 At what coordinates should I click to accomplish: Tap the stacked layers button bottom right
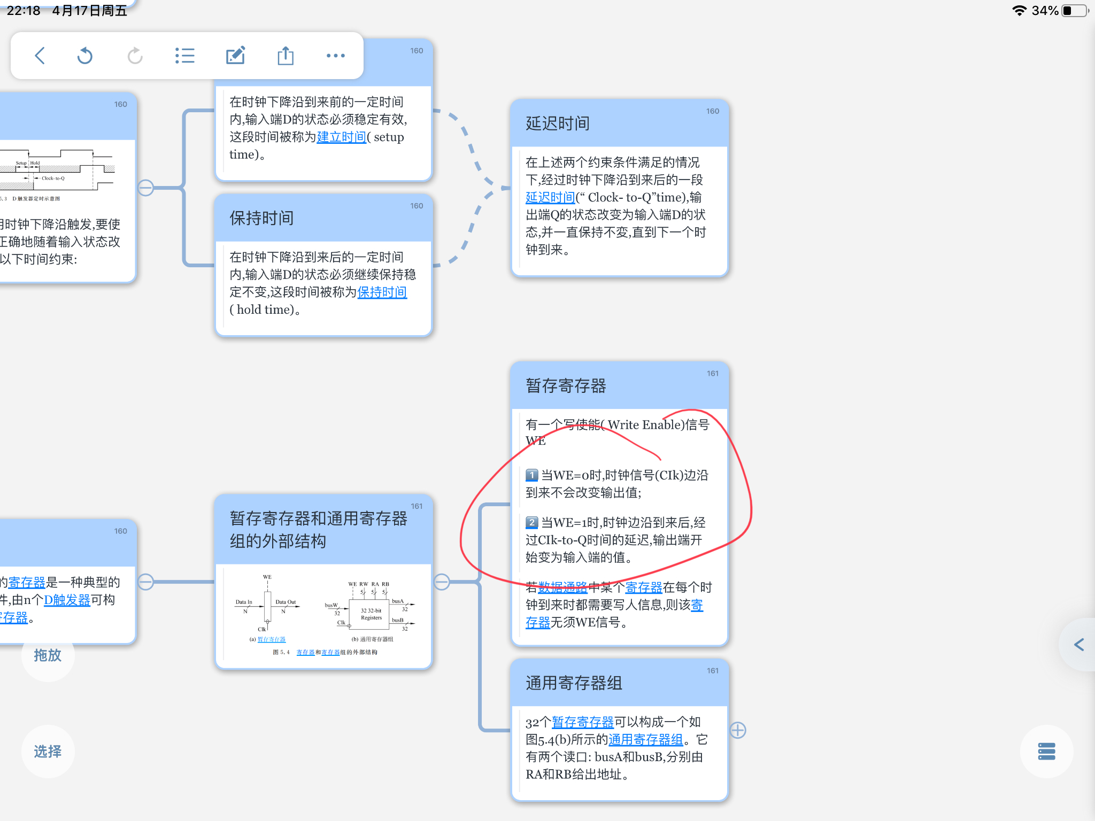point(1046,751)
